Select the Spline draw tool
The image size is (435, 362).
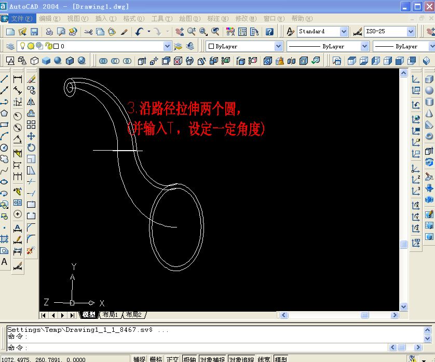point(4,170)
